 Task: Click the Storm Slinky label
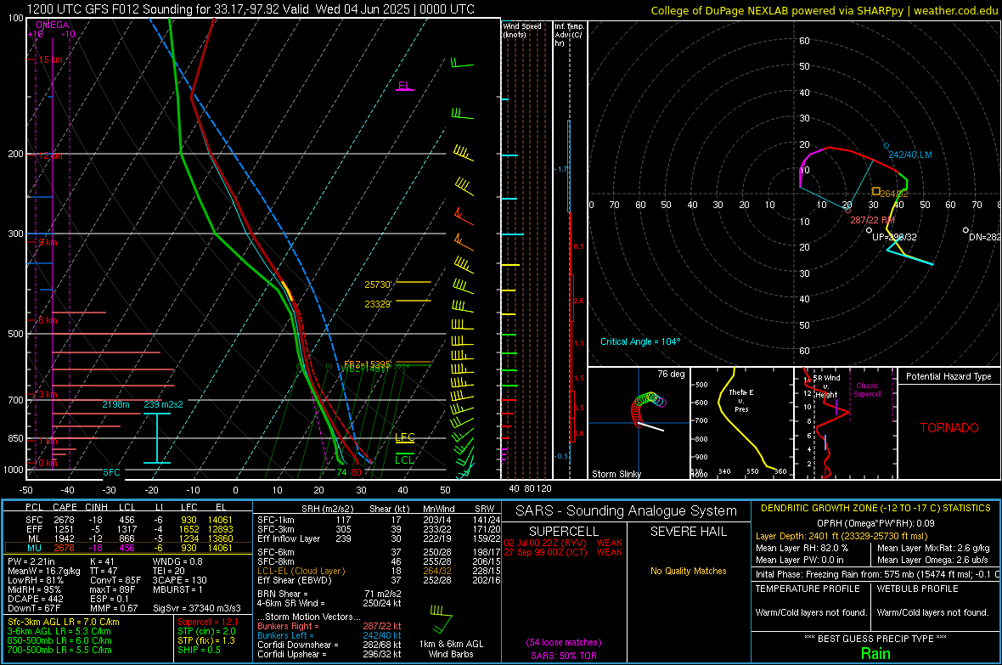[616, 474]
